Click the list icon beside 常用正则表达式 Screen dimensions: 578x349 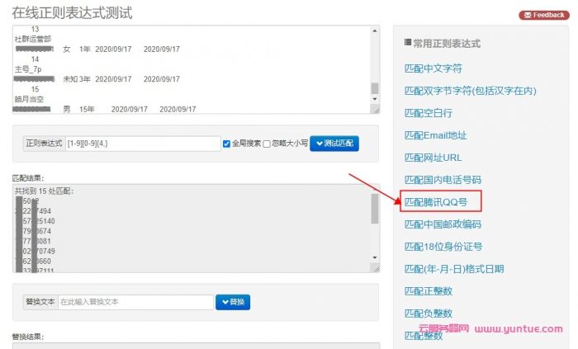(x=408, y=43)
